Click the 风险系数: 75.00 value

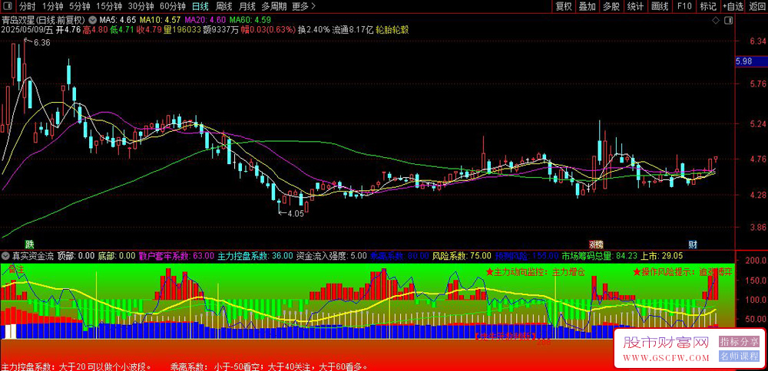(x=462, y=256)
